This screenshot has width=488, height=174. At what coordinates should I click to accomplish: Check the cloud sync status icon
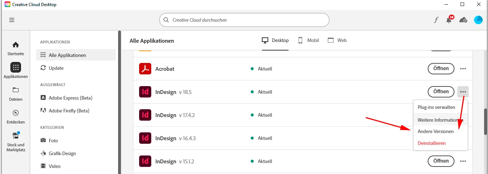463,20
